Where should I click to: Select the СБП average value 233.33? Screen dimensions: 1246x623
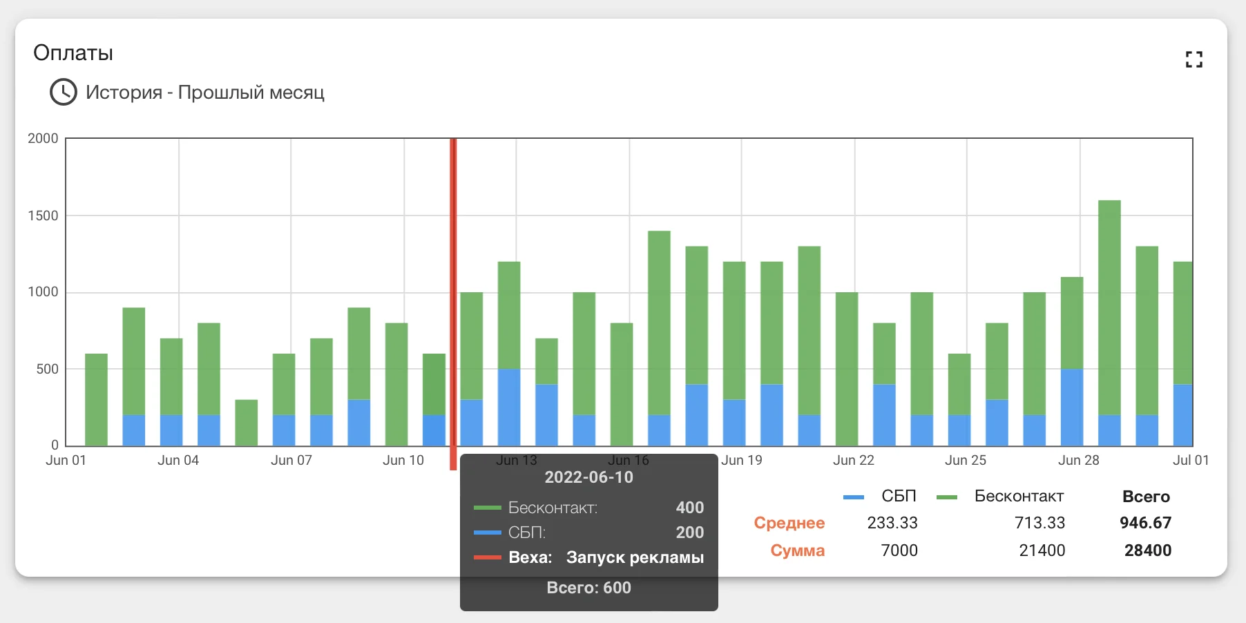tap(892, 523)
